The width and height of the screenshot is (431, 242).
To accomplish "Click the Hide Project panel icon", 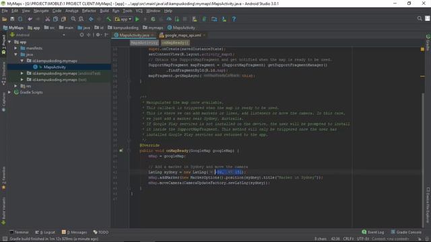I will (106, 35).
